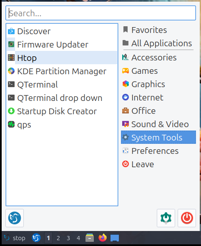Open QTerminal drop down entry

coord(62,98)
